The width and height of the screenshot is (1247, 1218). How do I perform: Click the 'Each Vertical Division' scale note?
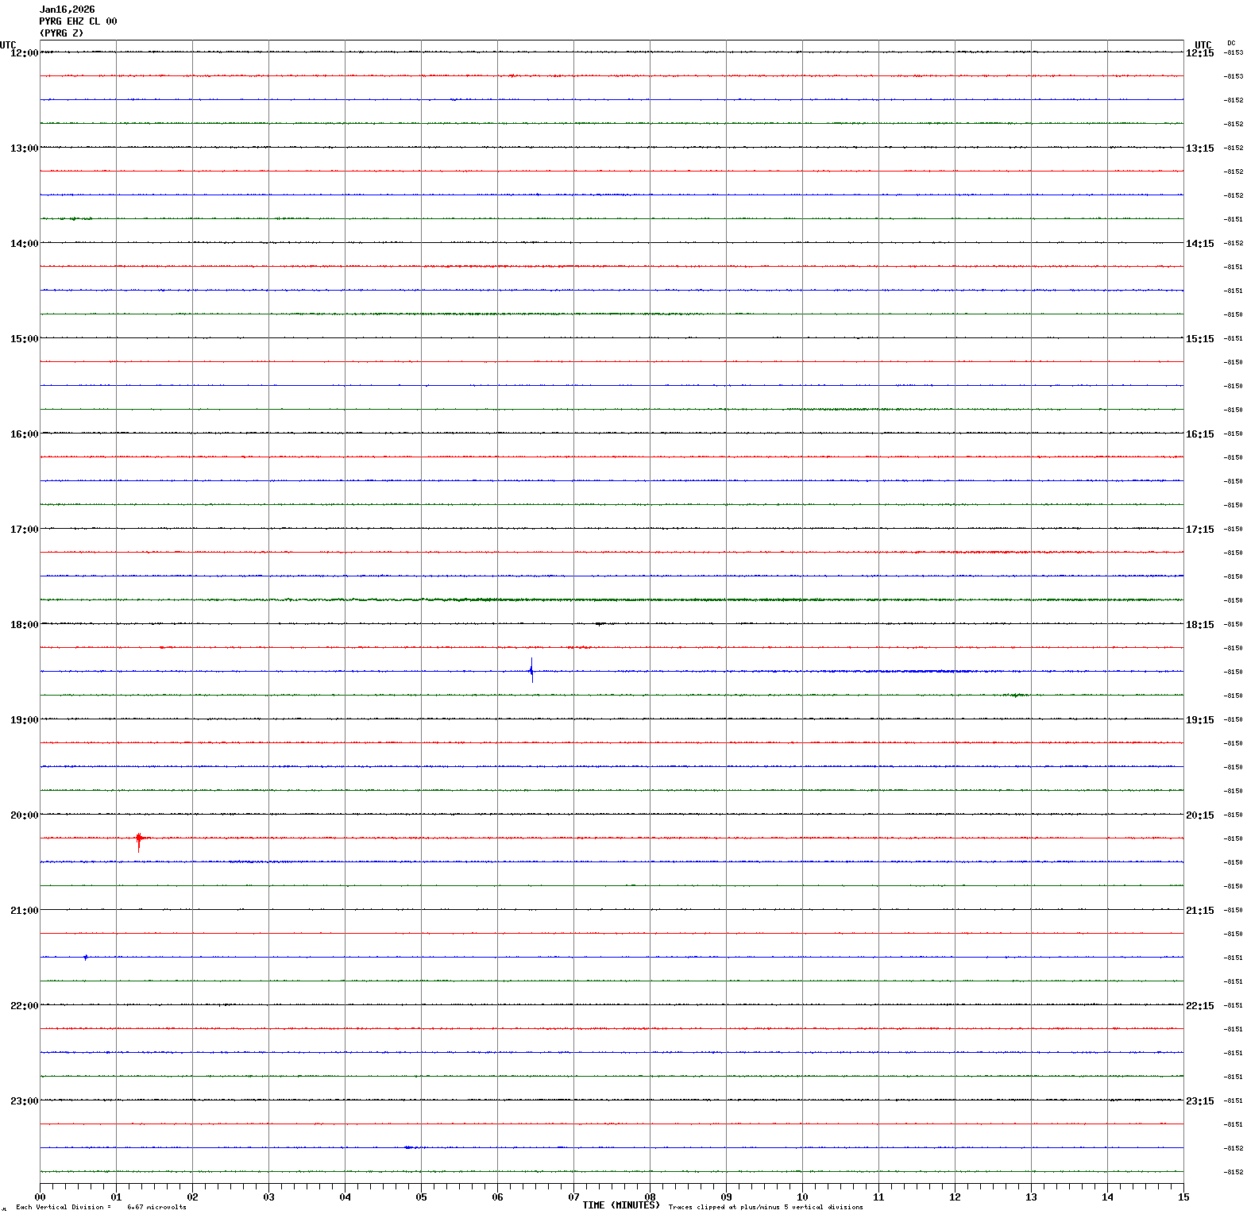[x=101, y=1207]
